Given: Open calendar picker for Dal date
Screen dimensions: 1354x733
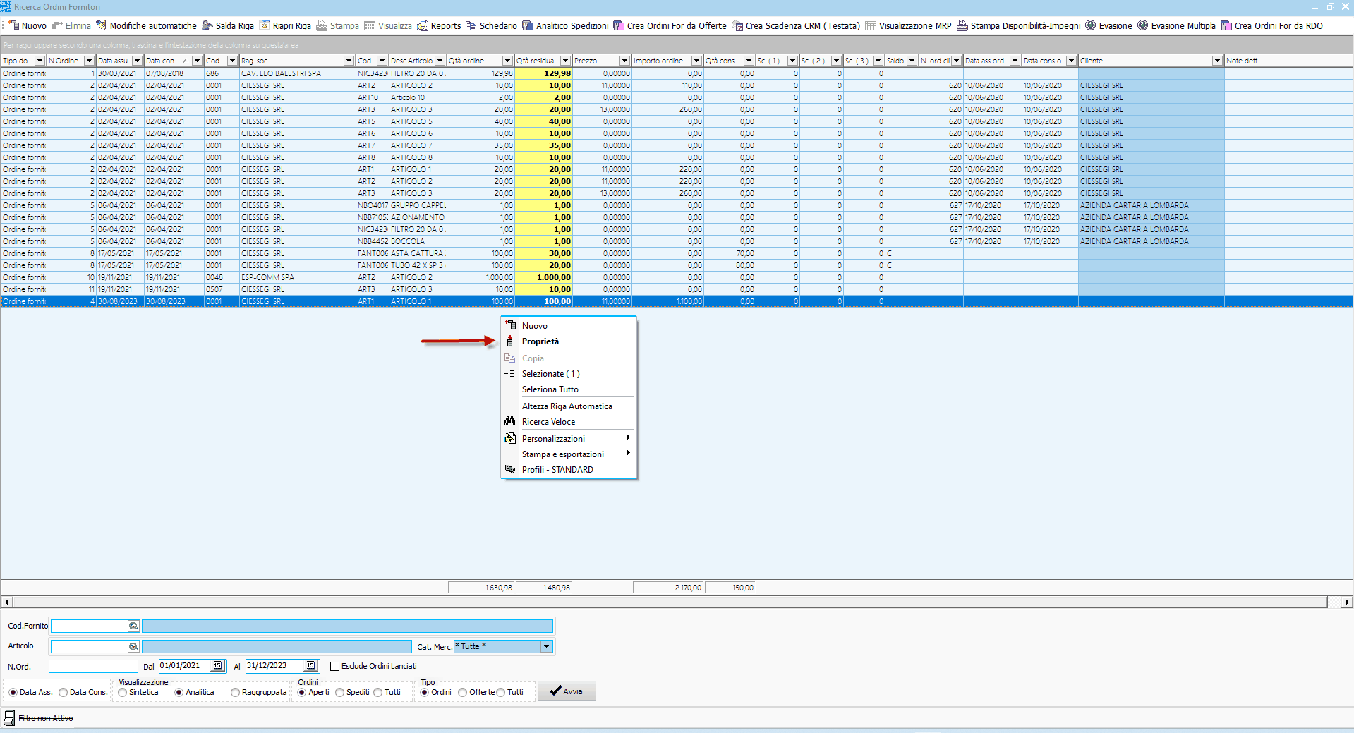Looking at the screenshot, I should click(x=218, y=665).
